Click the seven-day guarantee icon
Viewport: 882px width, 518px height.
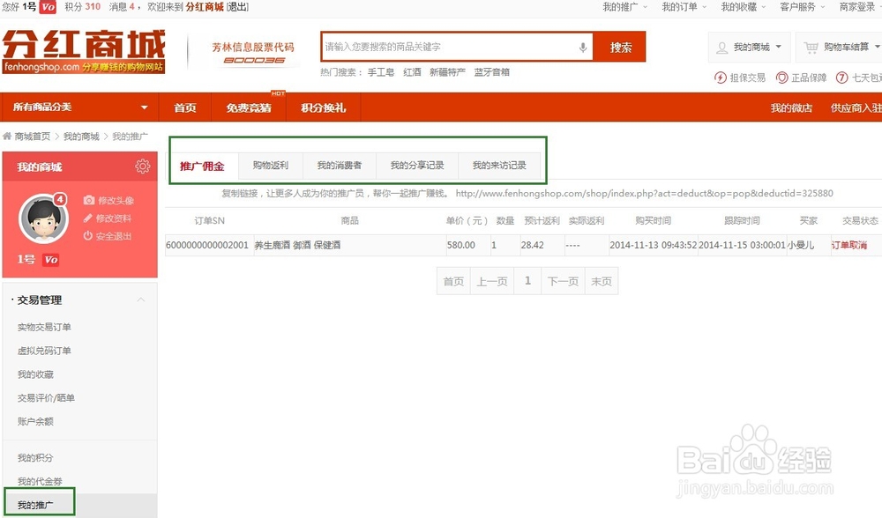[x=841, y=78]
